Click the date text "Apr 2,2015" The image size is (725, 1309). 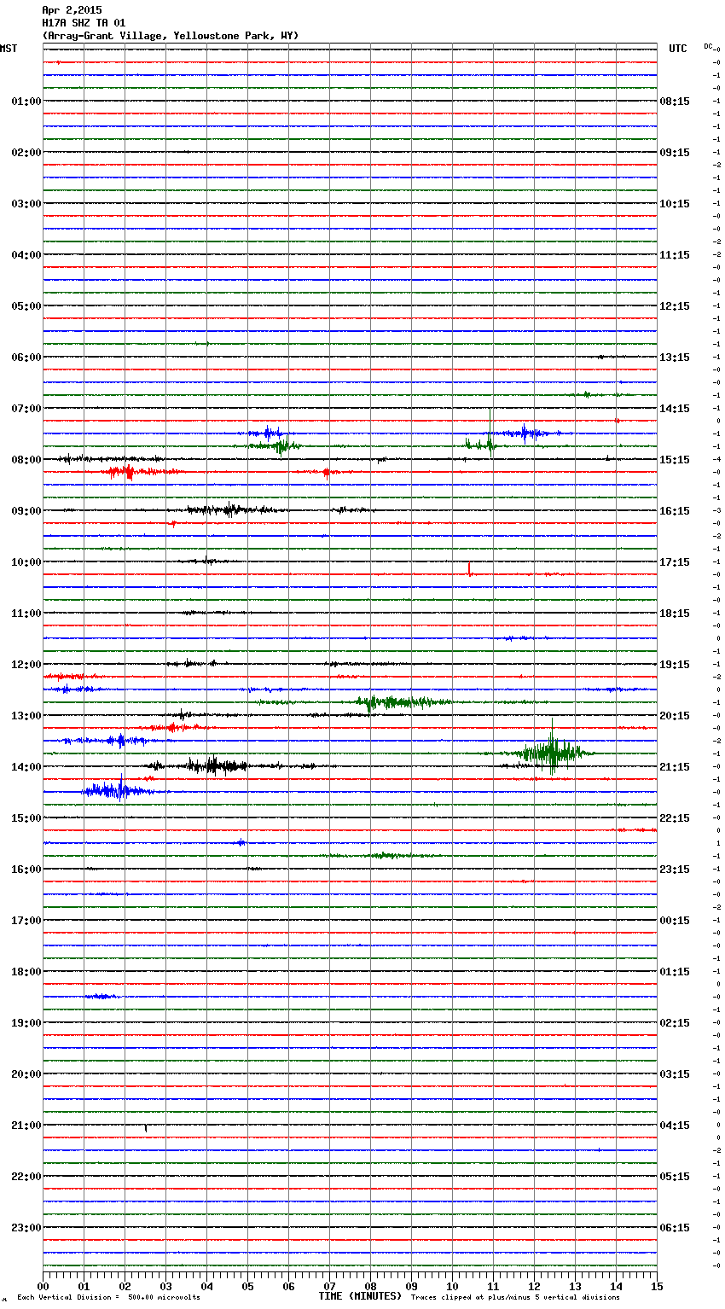click(x=72, y=10)
